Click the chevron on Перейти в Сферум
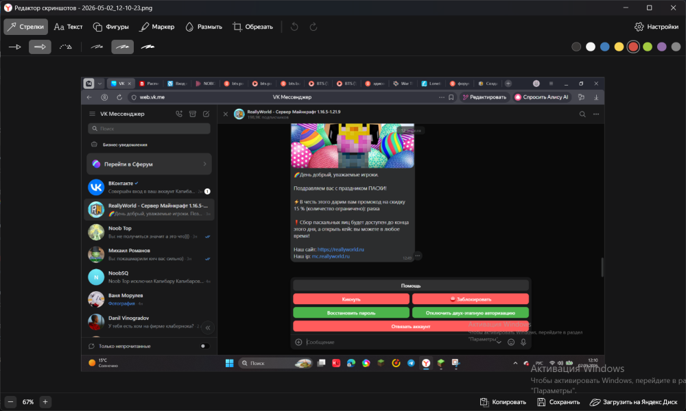Screen dimensions: 686x411 (x=204, y=164)
